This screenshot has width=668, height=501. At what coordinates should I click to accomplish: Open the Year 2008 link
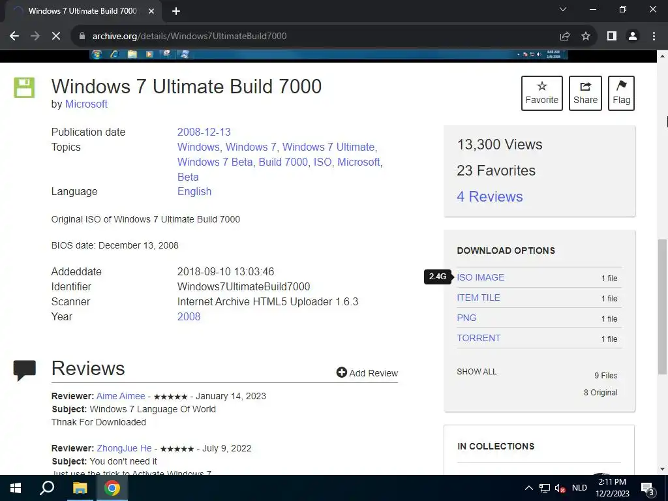pyautogui.click(x=189, y=316)
